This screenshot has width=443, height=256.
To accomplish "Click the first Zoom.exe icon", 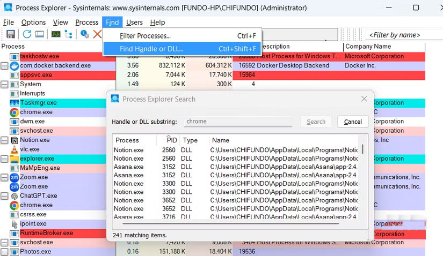I will (14, 177).
